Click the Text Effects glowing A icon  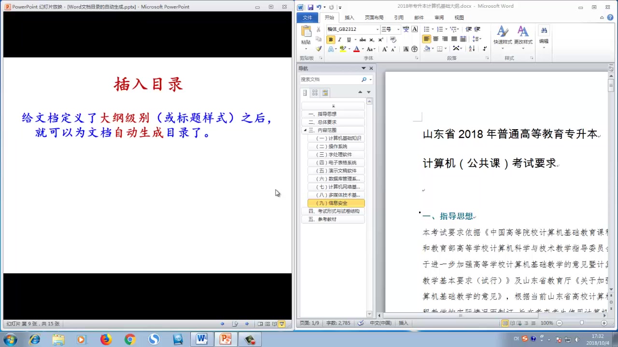331,49
